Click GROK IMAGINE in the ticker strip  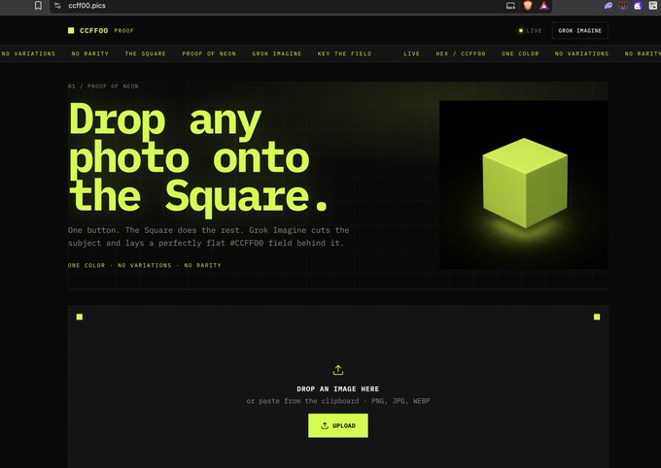click(x=276, y=53)
